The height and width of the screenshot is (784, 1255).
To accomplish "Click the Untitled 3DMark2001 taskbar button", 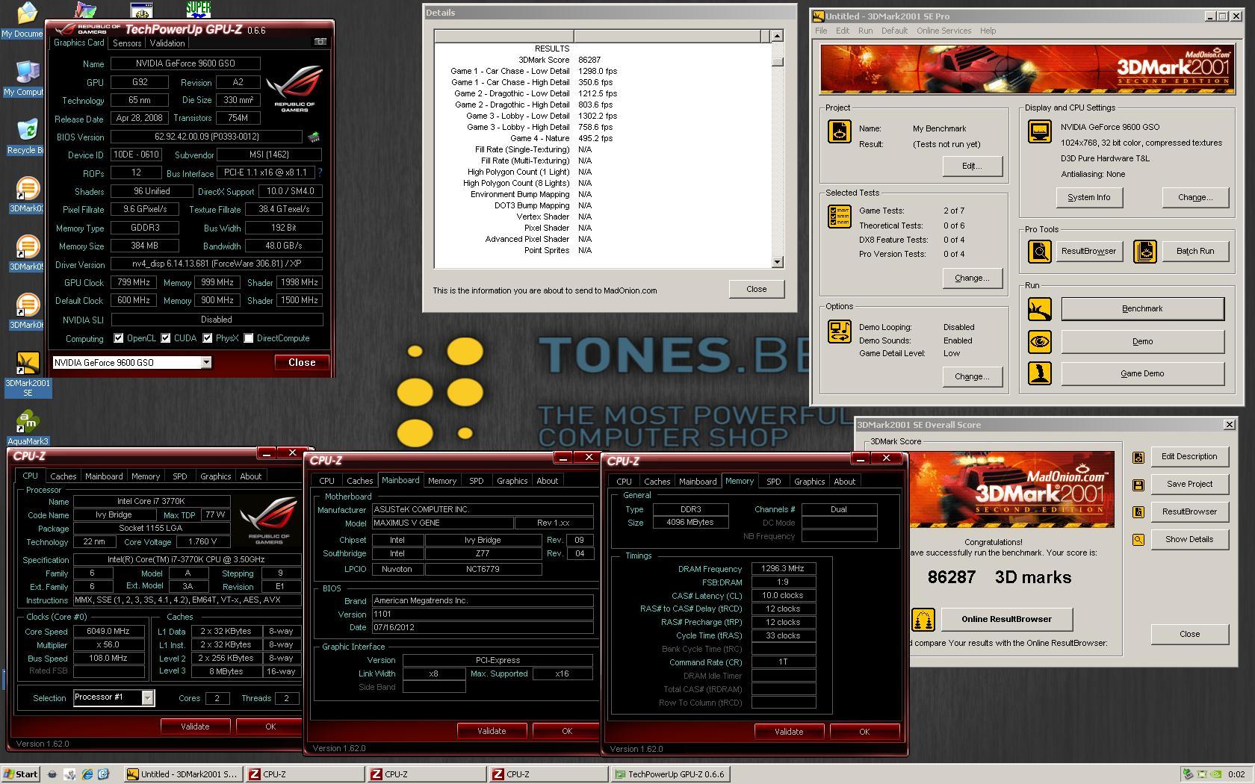I will coord(182,774).
